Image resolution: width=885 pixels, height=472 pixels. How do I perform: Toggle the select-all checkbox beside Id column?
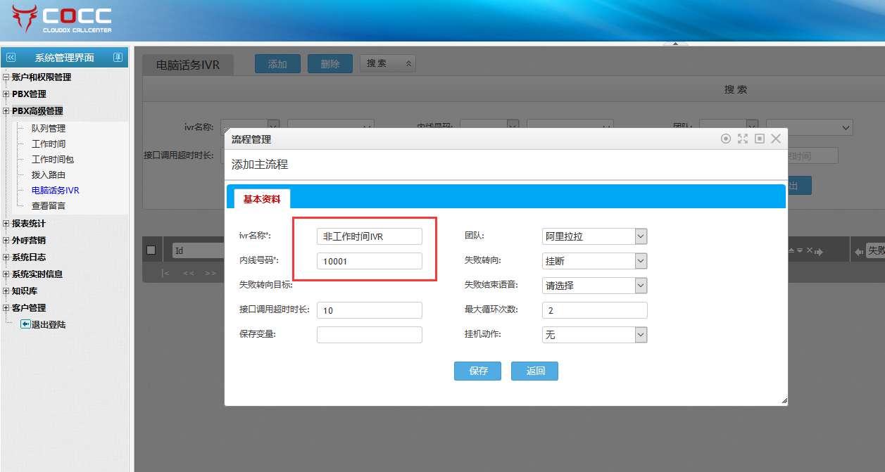pos(151,250)
